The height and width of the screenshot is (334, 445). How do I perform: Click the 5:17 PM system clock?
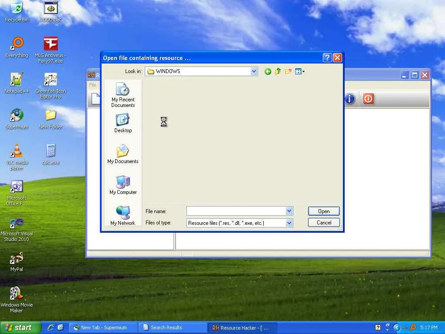(429, 327)
